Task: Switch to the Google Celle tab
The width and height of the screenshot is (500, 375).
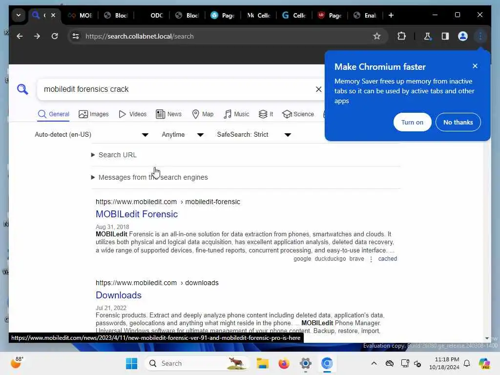Action: 294,15
